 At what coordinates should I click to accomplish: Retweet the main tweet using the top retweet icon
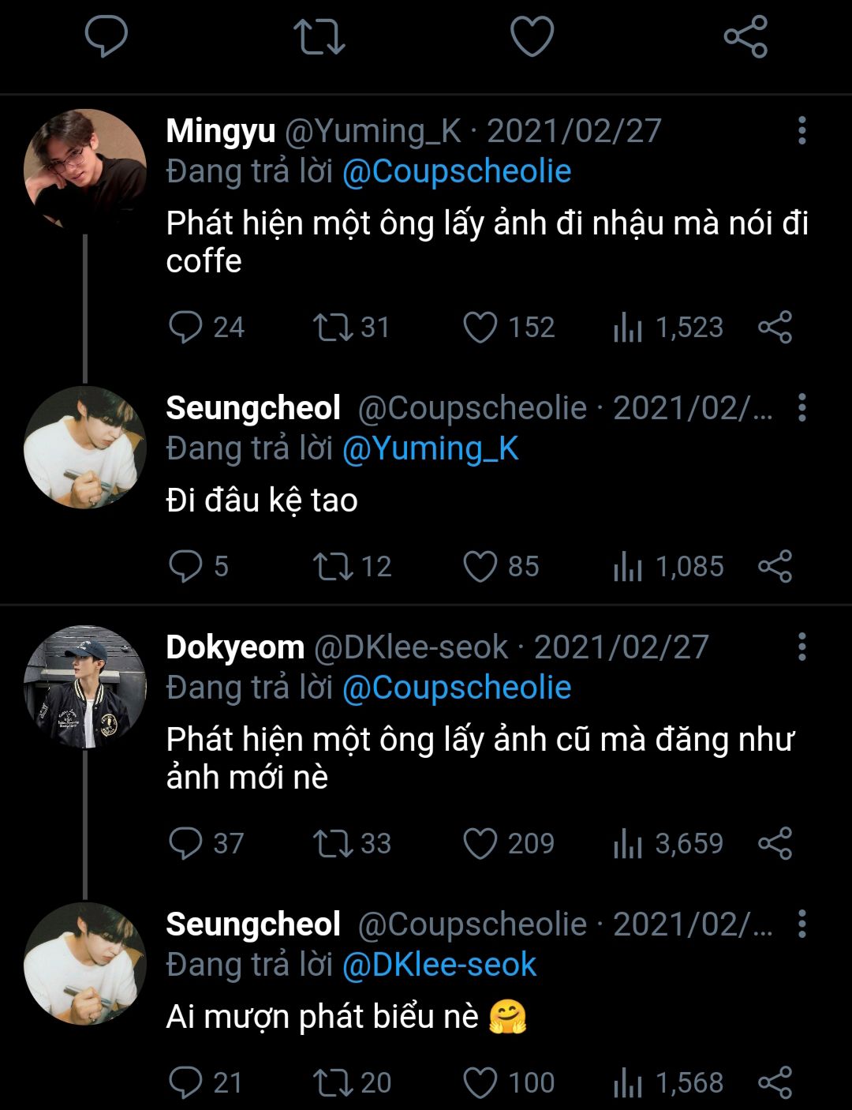(319, 36)
